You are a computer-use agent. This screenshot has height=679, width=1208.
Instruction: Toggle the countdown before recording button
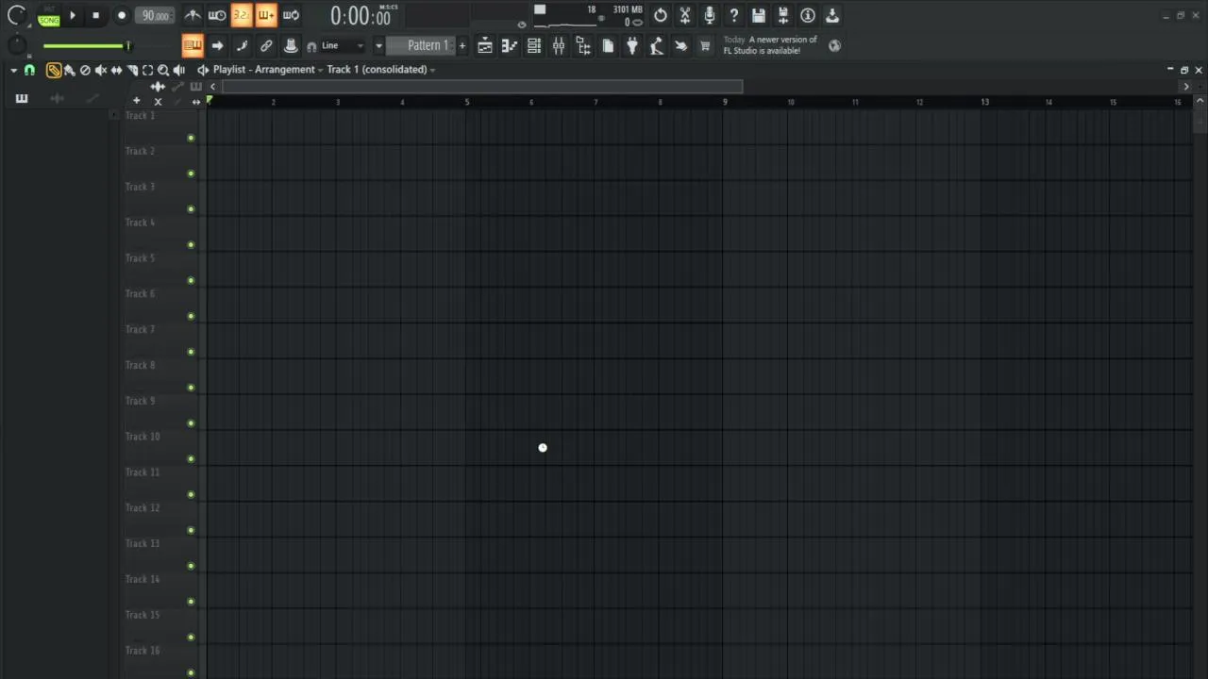(242, 15)
